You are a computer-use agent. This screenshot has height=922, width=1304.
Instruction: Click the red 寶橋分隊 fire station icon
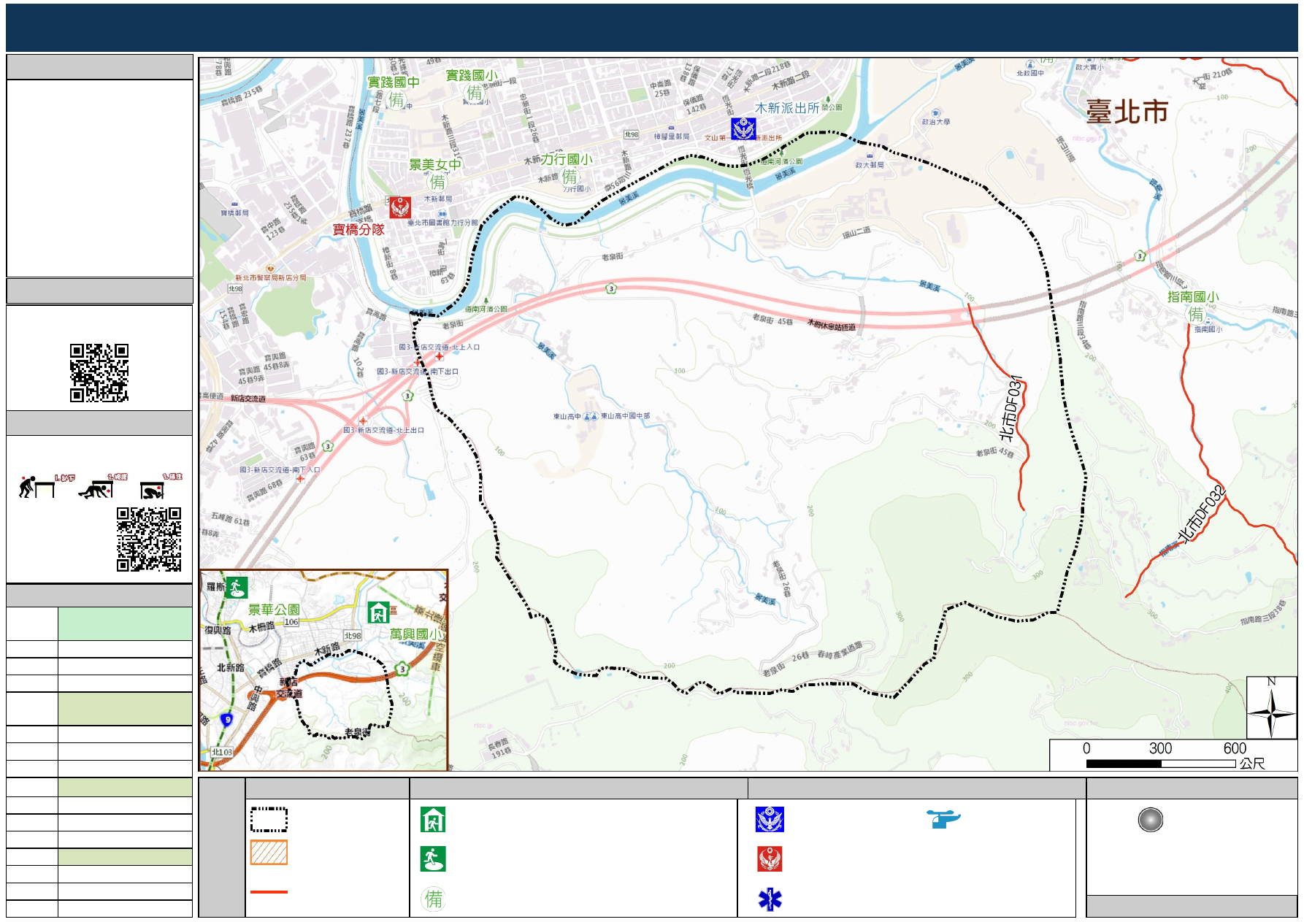tap(399, 207)
